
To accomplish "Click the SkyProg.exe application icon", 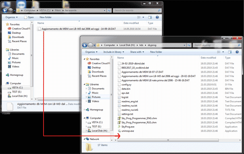I will click(119, 127).
